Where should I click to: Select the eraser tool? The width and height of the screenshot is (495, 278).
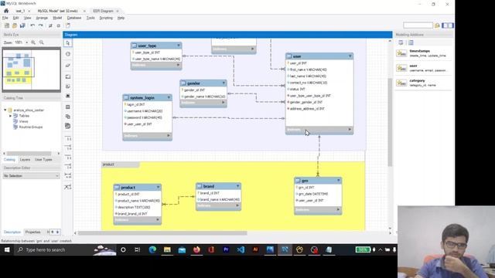pyautogui.click(x=68, y=65)
